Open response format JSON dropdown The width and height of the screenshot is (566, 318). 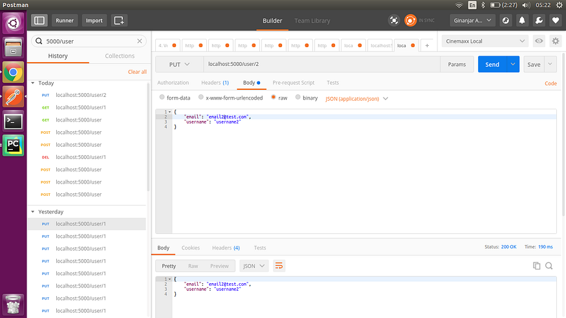(x=254, y=266)
